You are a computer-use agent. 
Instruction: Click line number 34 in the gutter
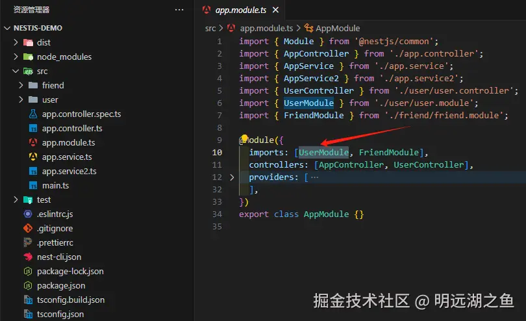pyautogui.click(x=217, y=214)
